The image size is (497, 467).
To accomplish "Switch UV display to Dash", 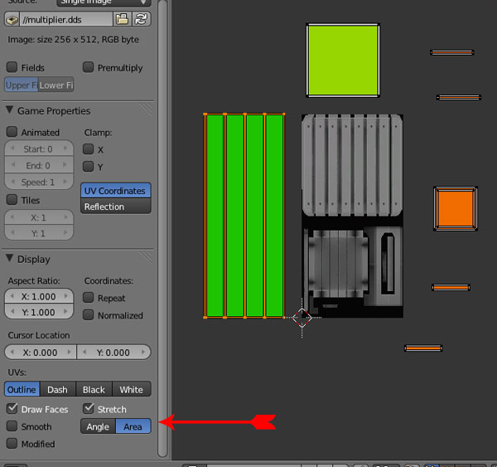I will click(x=57, y=390).
